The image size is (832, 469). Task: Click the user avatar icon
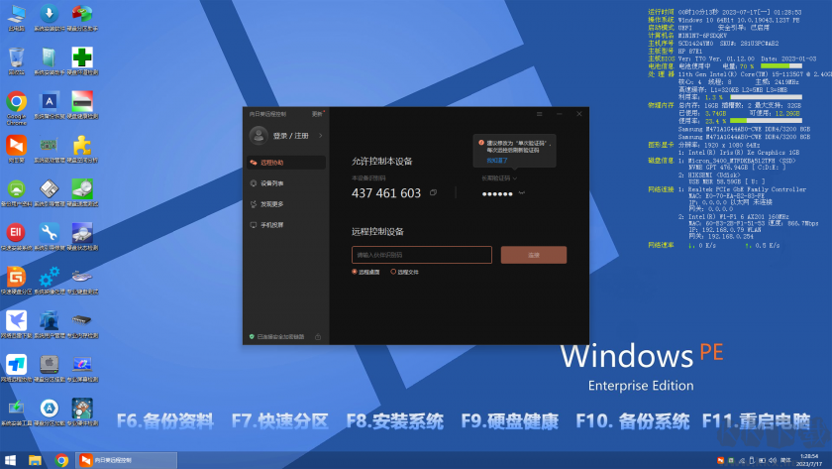tap(259, 136)
